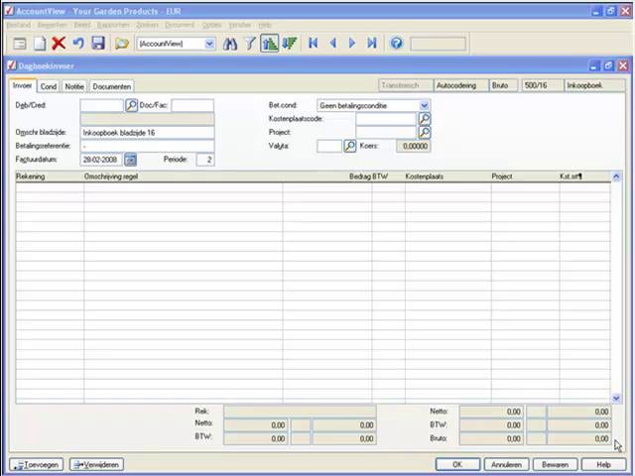635x476 pixels.
Task: Click the Factuurdatum date field
Action: (101, 160)
